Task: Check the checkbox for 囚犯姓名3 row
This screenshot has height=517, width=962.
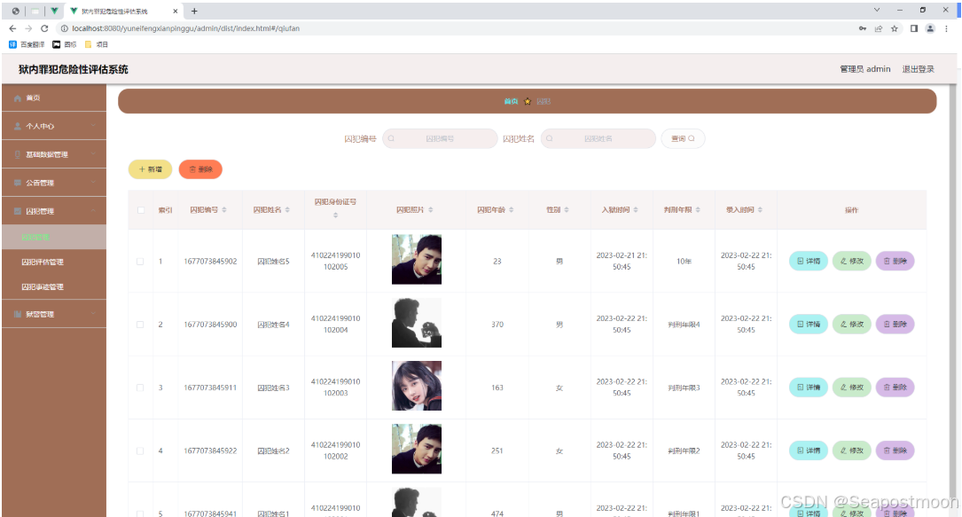Action: pos(139,388)
